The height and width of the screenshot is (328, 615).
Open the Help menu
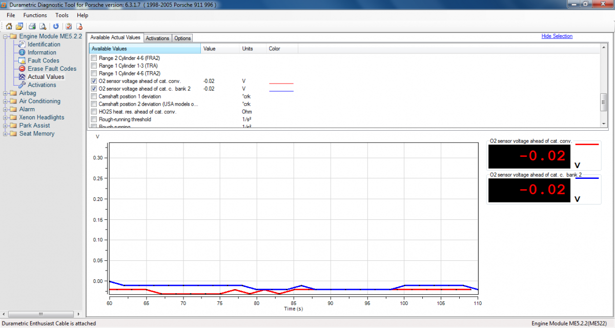(83, 15)
